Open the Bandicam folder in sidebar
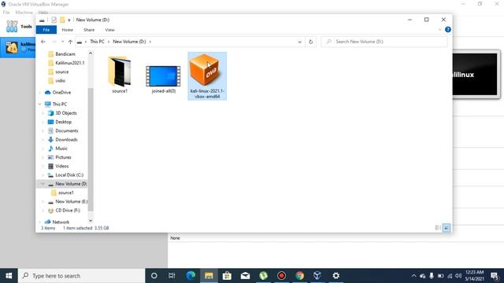The image size is (504, 283). click(x=65, y=54)
